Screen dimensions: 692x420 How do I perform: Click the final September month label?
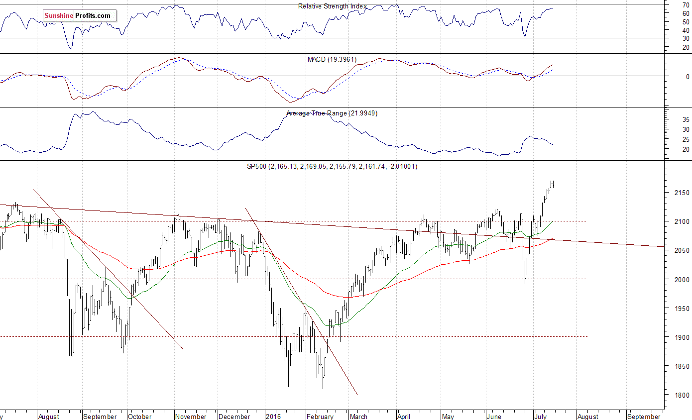[x=644, y=417]
